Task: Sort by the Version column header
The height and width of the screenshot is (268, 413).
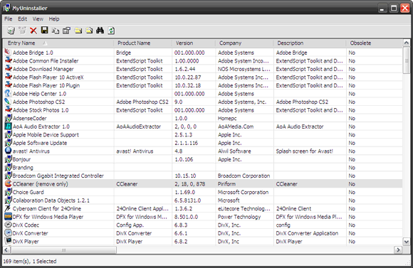Action: tap(194, 43)
